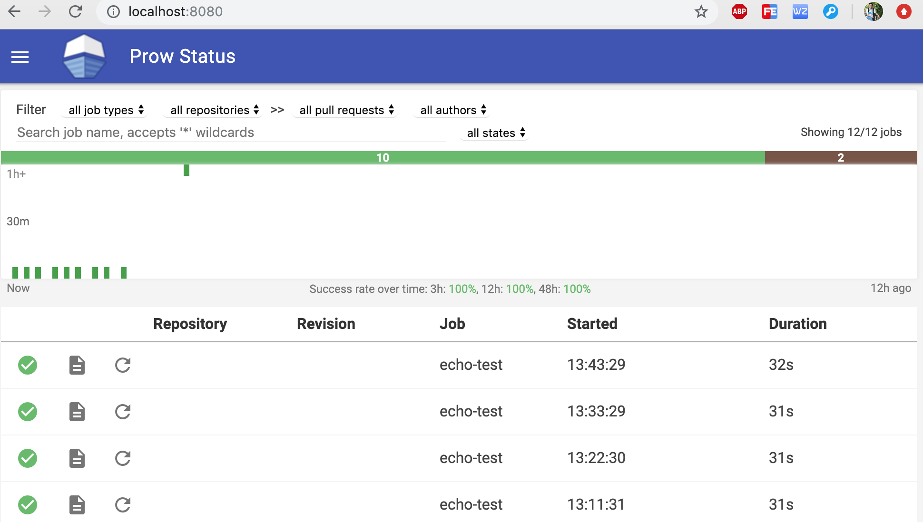Rerun the echo-test job started 13:43:29
This screenshot has width=923, height=522.
point(123,365)
